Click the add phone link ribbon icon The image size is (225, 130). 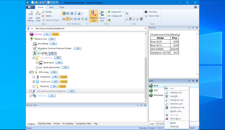pyautogui.click(x=141, y=19)
